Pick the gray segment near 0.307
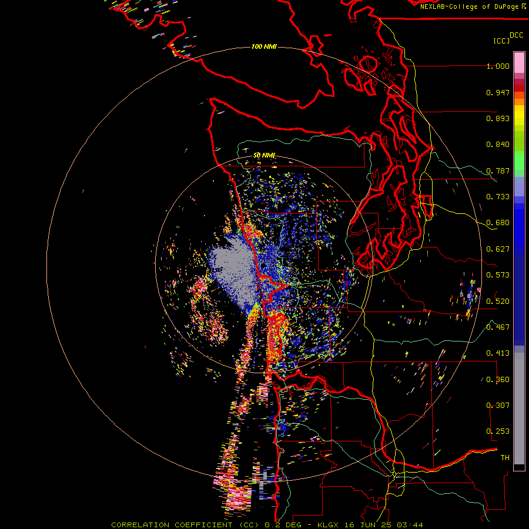529x529 pixels. [x=519, y=409]
